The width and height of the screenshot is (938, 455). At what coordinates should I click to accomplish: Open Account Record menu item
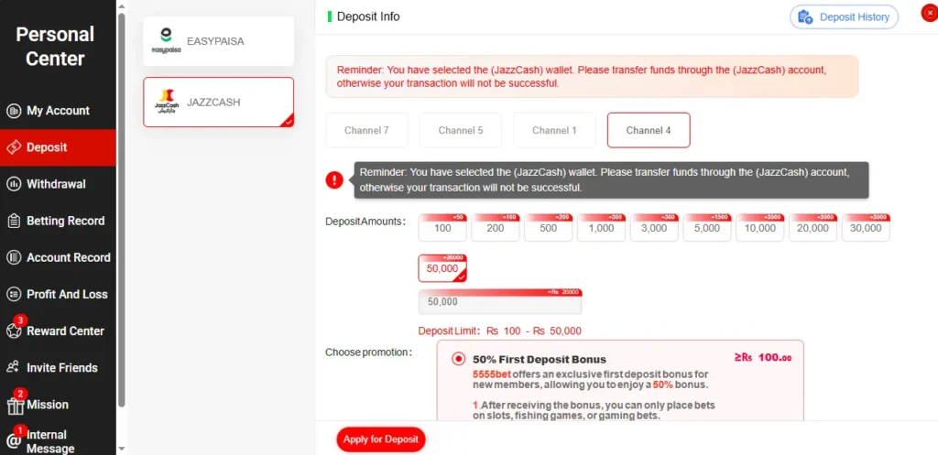pos(58,257)
